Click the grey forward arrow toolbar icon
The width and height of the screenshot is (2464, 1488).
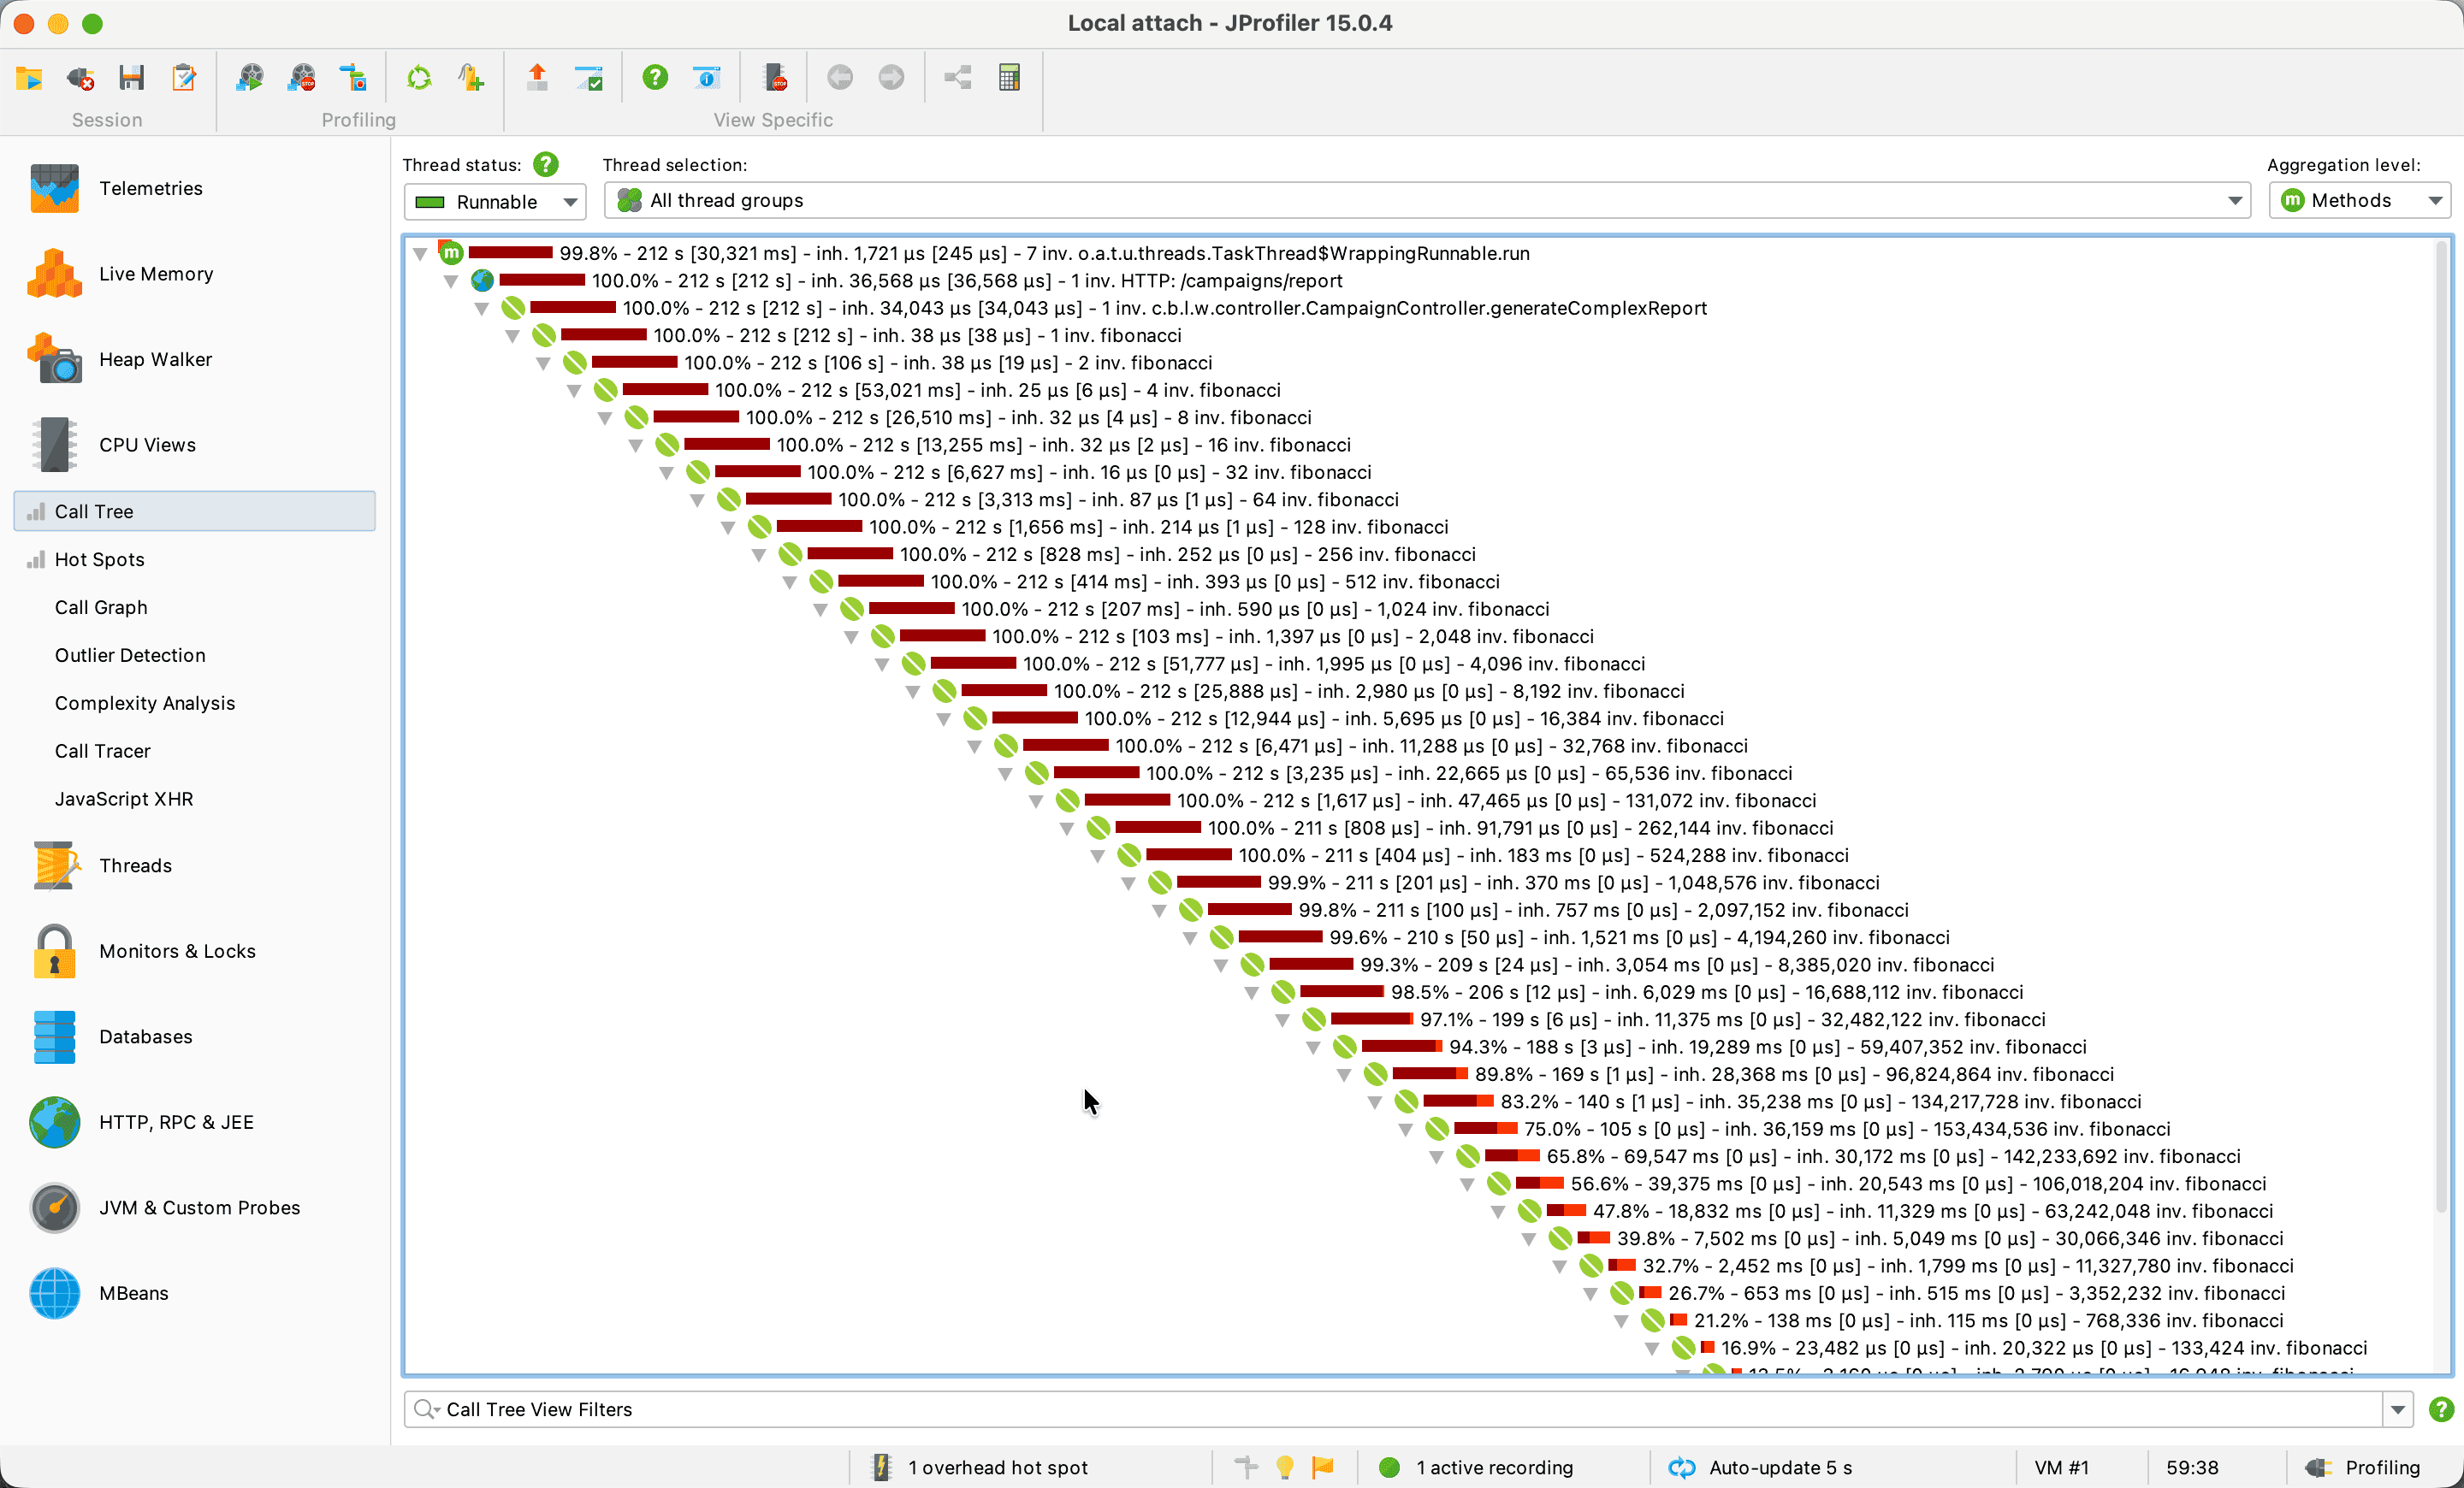[891, 77]
